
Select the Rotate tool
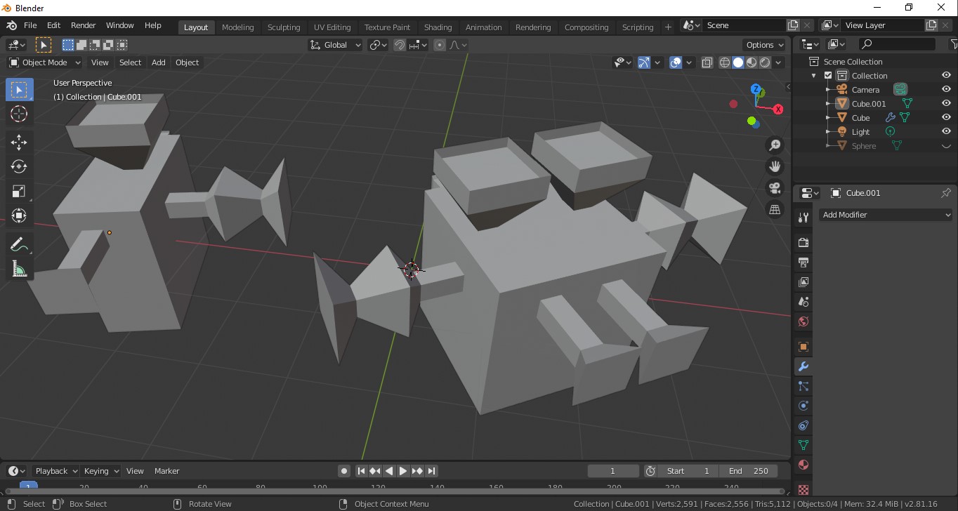coord(19,166)
